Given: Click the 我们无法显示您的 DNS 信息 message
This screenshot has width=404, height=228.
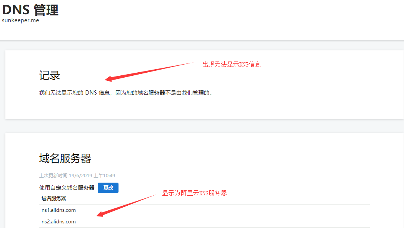Looking at the screenshot, I should [x=126, y=93].
